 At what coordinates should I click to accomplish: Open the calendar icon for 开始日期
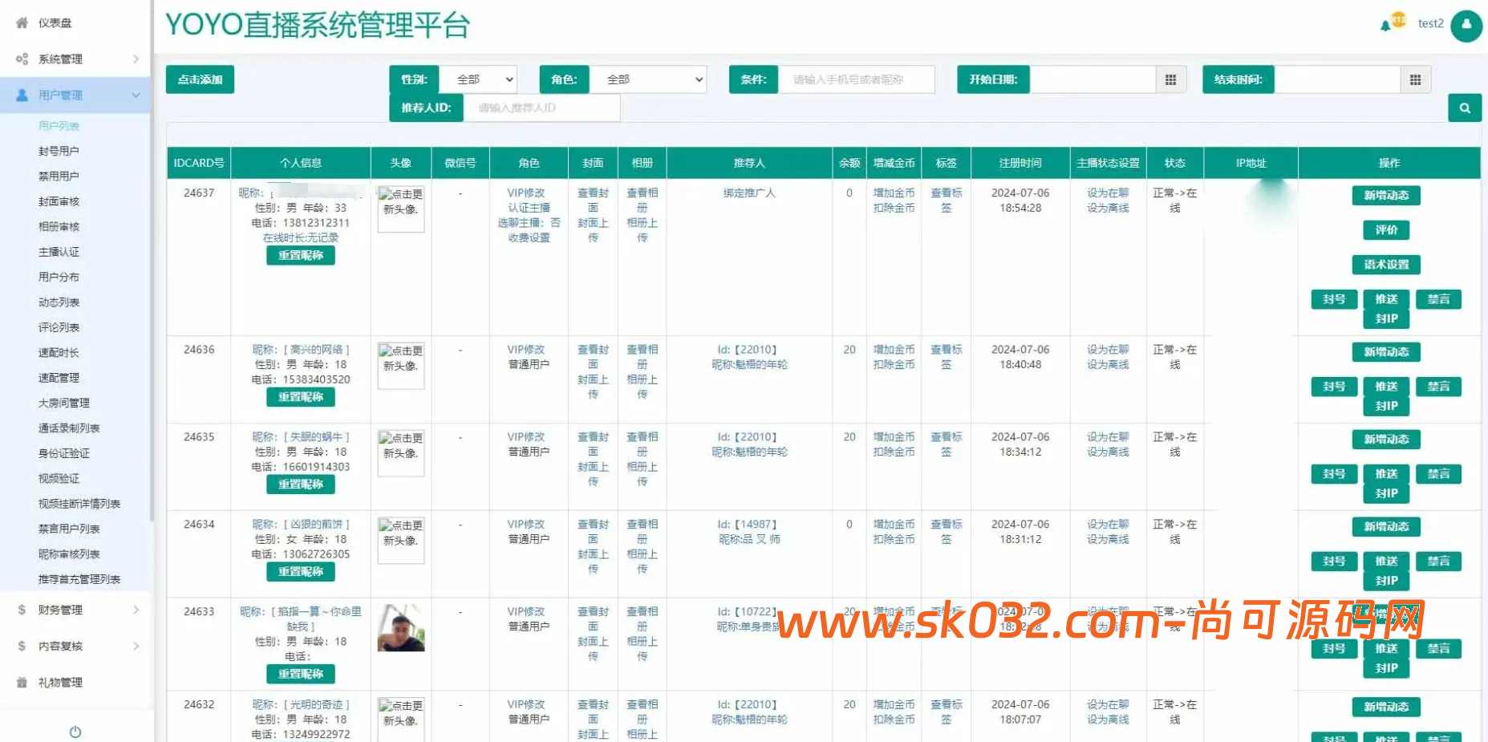[x=1171, y=79]
